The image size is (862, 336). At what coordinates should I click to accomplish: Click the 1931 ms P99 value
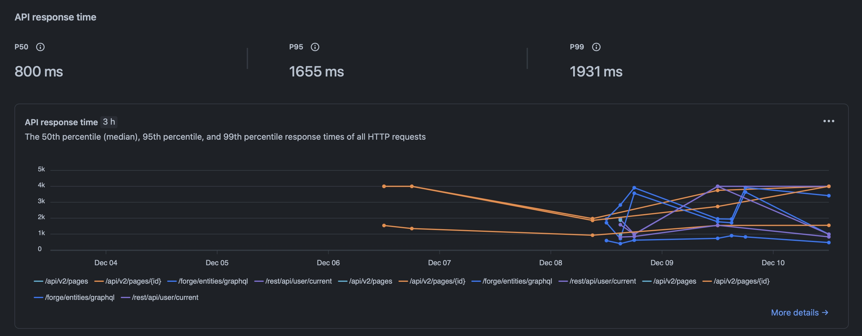(x=596, y=72)
